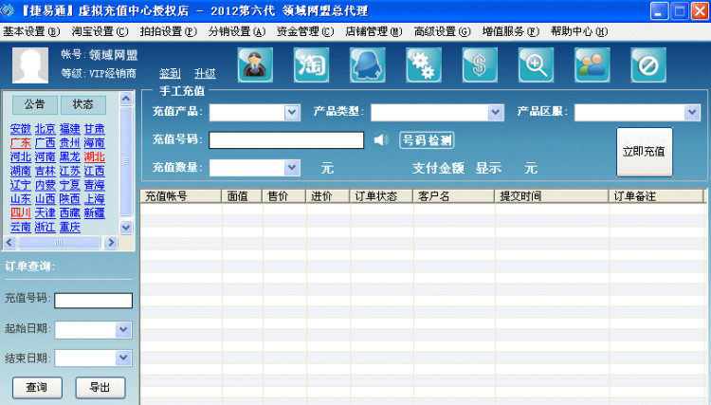
Task: Expand the 产品类型 dropdown
Action: click(x=496, y=112)
